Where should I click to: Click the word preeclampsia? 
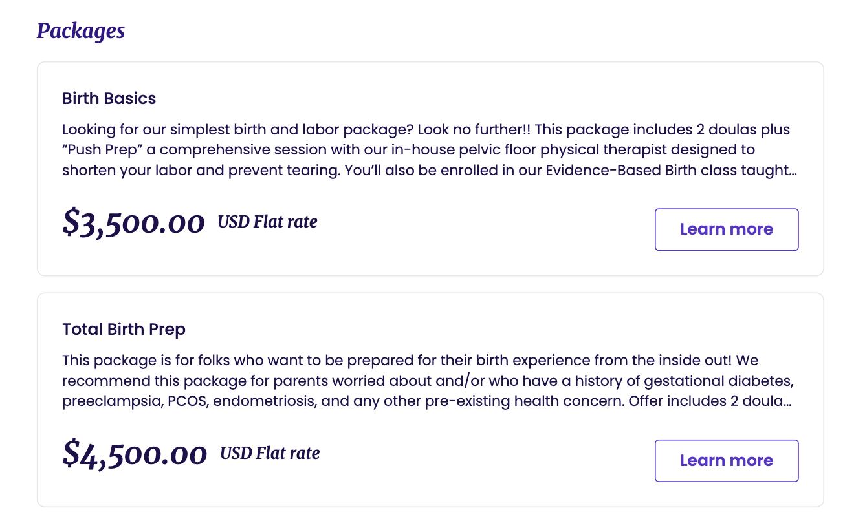coord(110,401)
